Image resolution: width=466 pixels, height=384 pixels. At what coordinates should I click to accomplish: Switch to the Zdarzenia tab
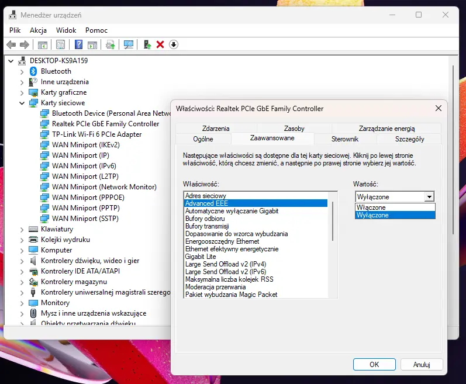[216, 129]
